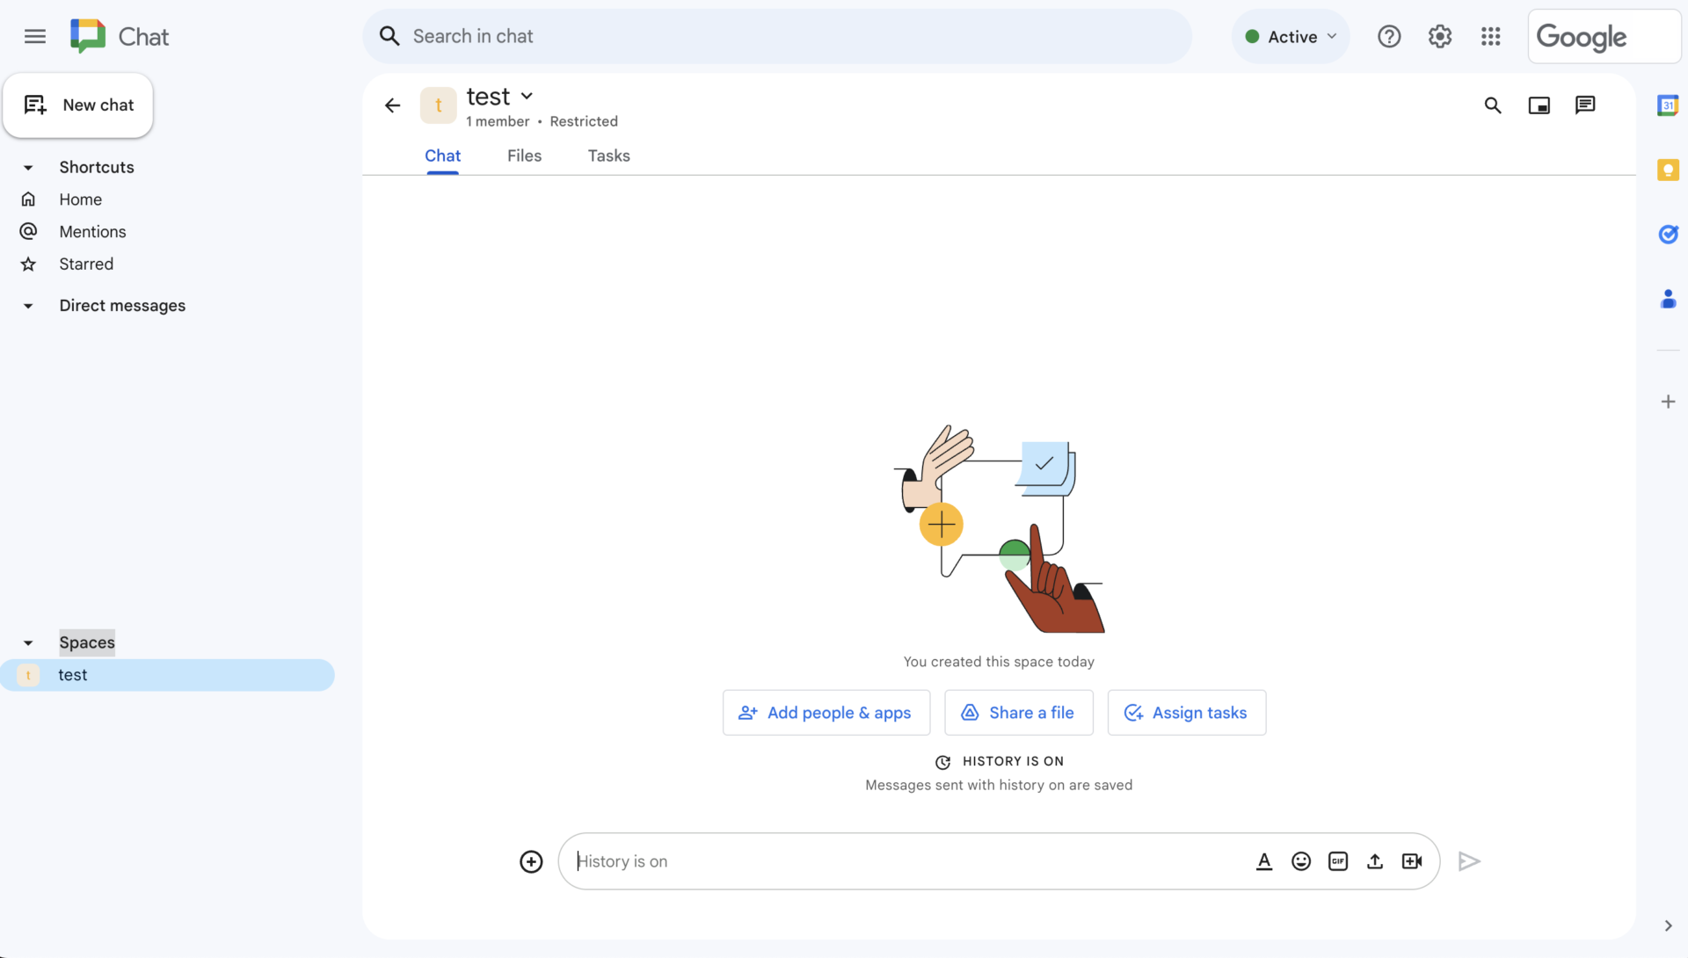The width and height of the screenshot is (1688, 958).
Task: Open the Tasks tab of the space
Action: (608, 156)
